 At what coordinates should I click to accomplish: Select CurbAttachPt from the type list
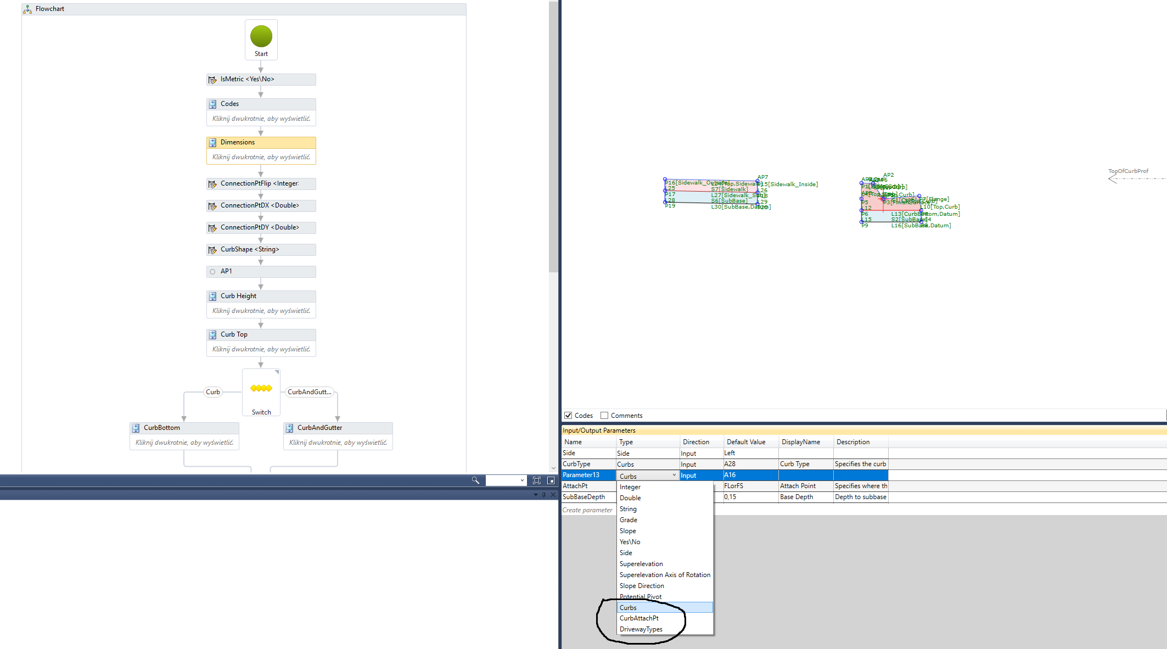[x=639, y=618]
